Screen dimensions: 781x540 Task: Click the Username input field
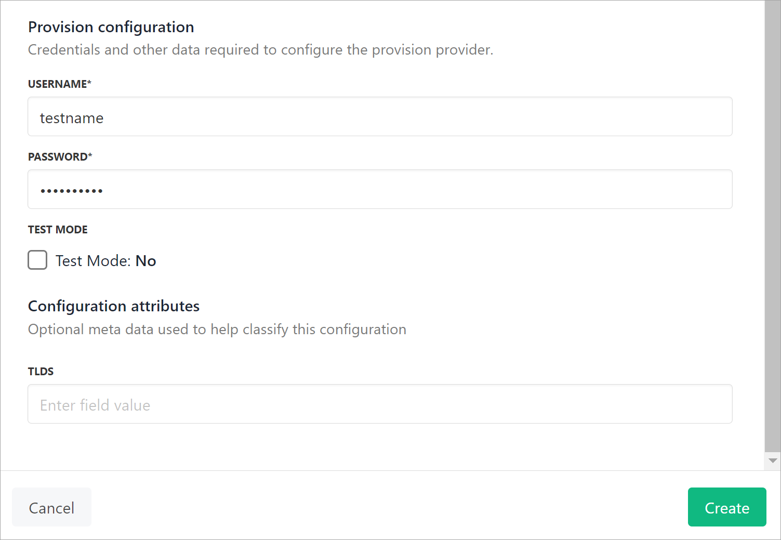tap(380, 116)
